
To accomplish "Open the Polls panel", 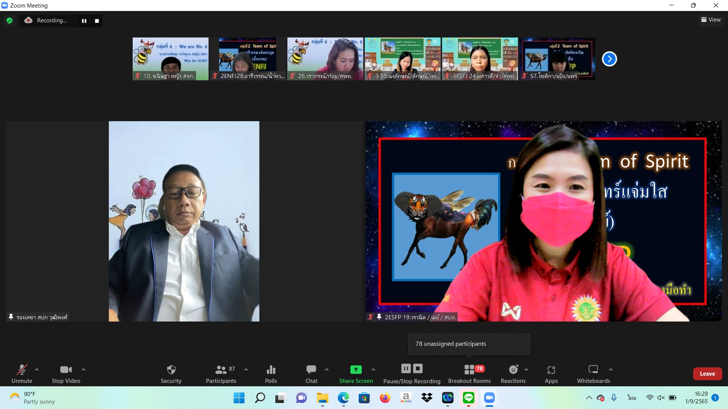I will point(271,373).
